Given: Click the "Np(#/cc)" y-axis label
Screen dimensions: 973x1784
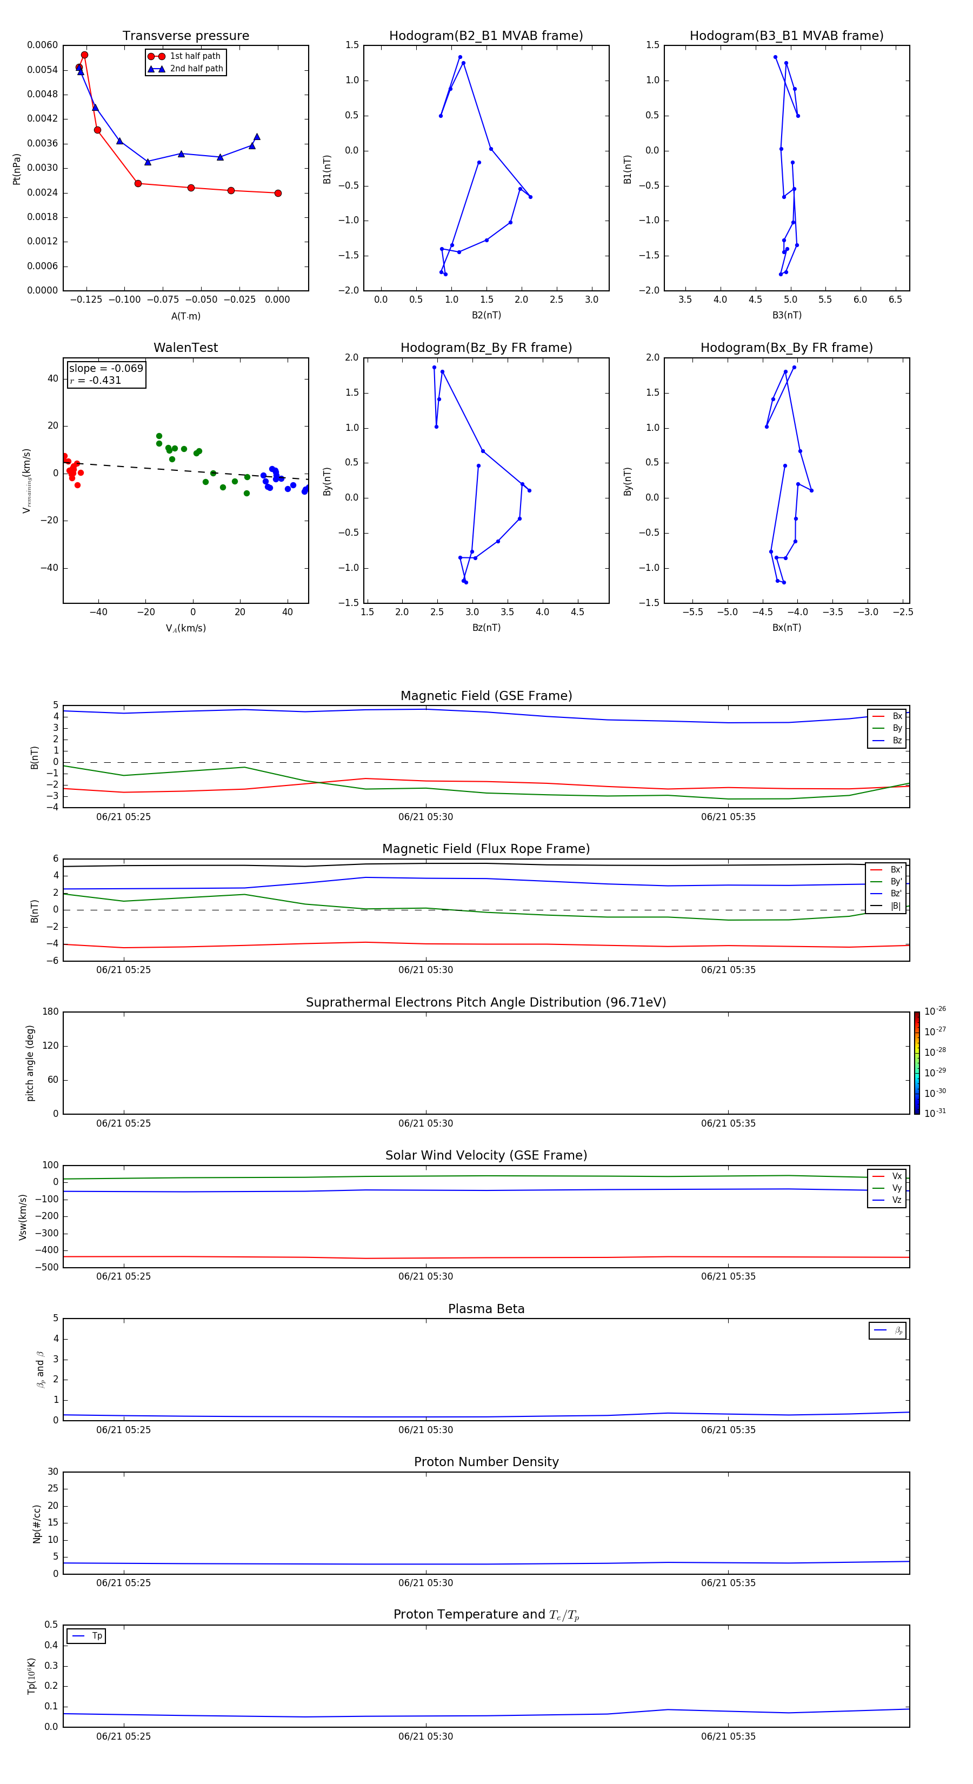Looking at the screenshot, I should 37,1523.
